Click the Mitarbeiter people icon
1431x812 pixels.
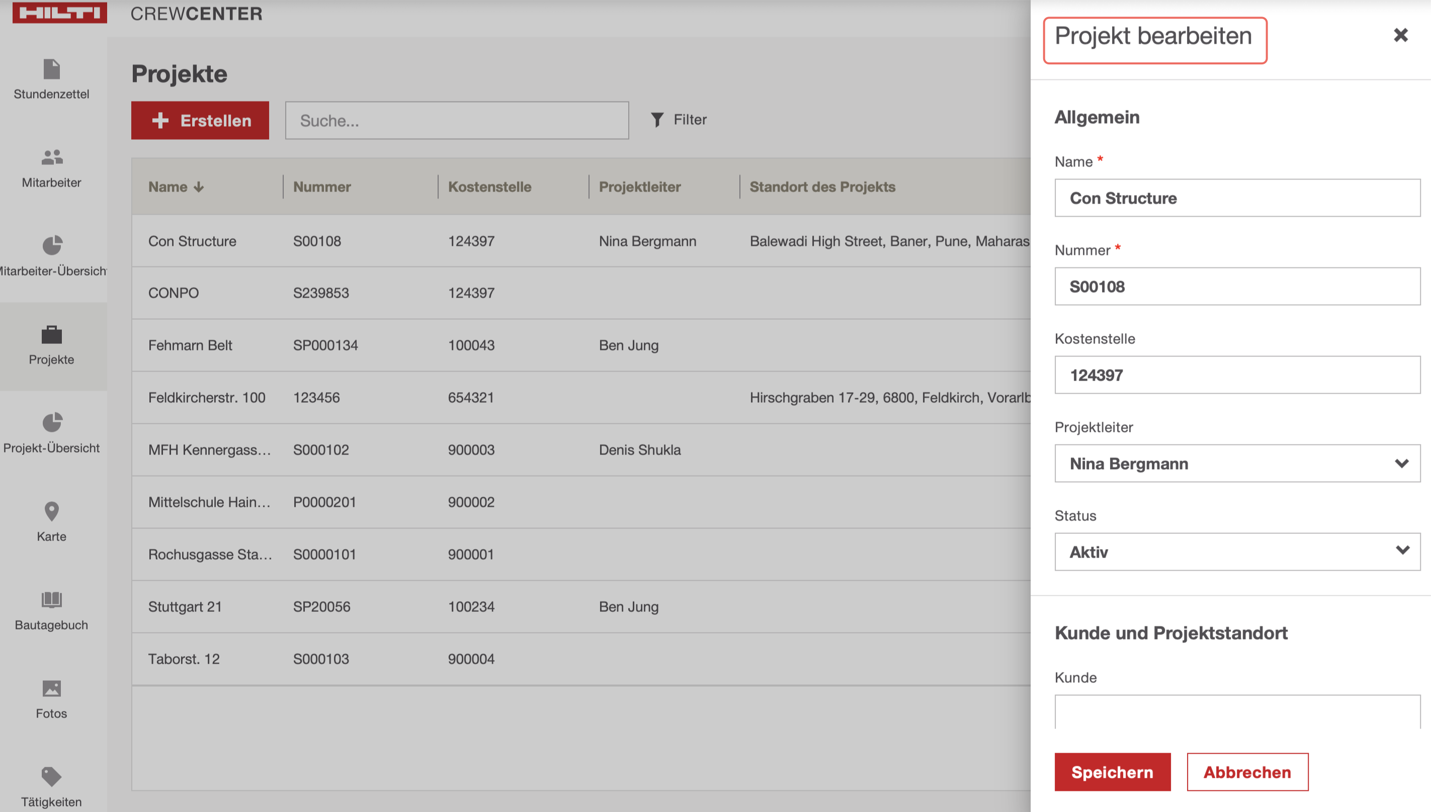click(x=51, y=158)
